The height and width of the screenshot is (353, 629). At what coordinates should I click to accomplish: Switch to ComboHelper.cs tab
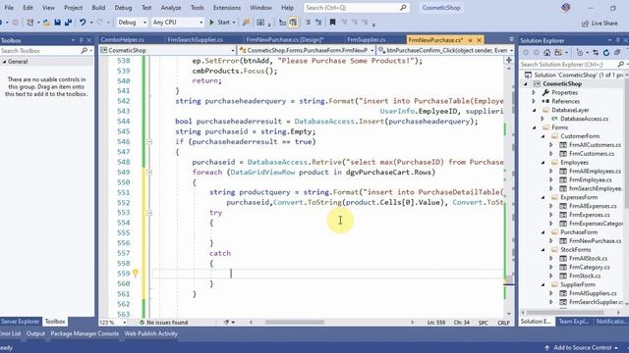pyautogui.click(x=122, y=40)
